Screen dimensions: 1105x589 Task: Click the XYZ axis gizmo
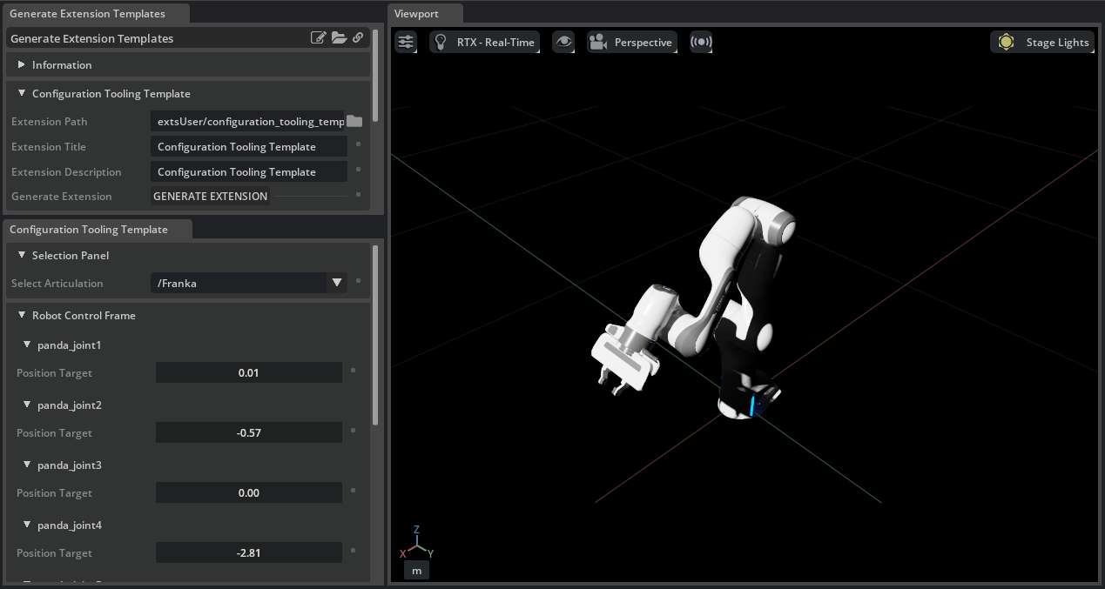(417, 543)
